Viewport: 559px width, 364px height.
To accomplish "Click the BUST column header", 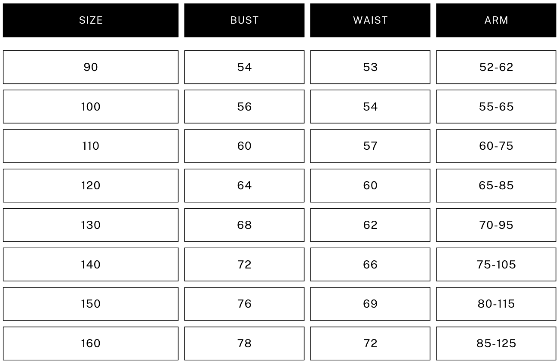I will (244, 20).
